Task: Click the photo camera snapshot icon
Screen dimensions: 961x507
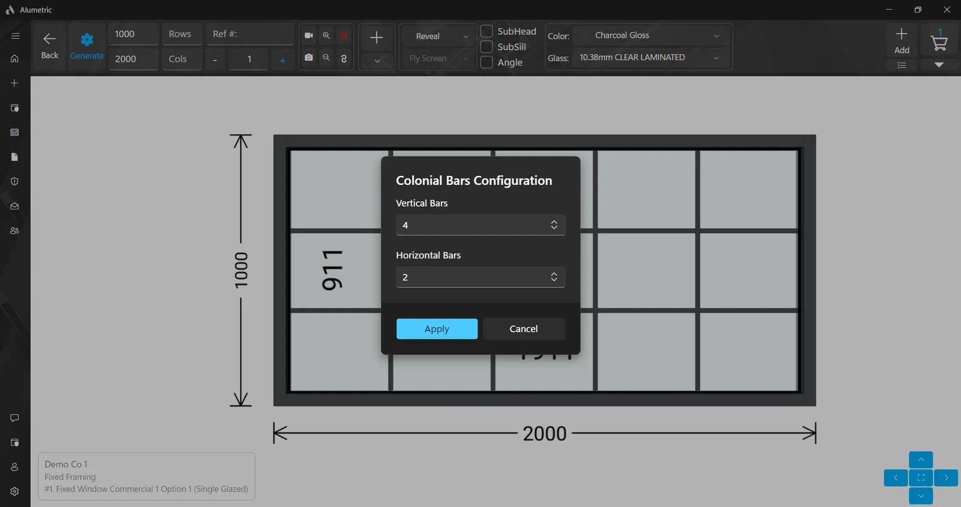Action: click(309, 58)
